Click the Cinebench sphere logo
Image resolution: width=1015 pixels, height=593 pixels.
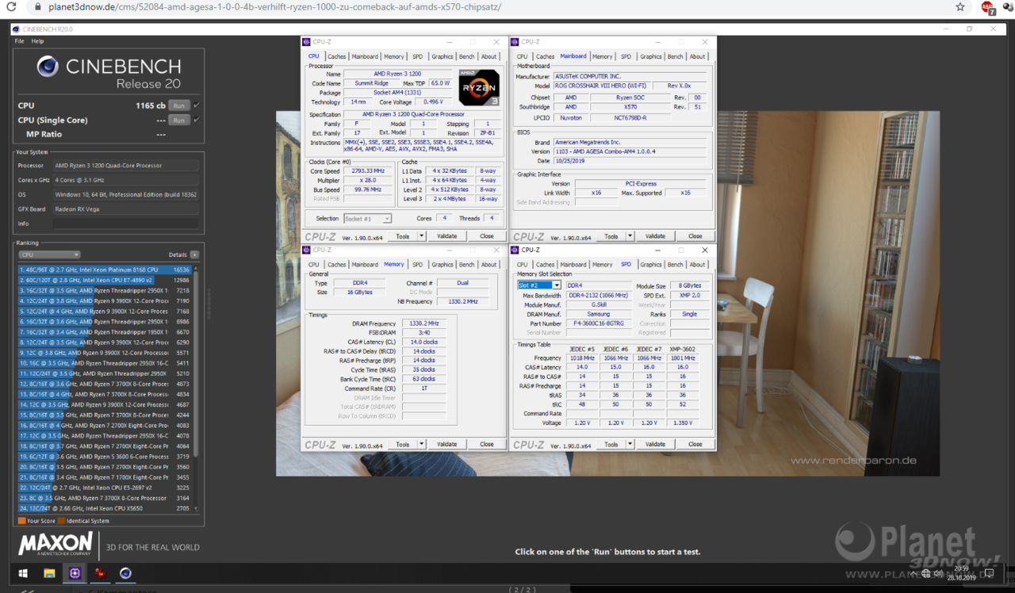[47, 68]
